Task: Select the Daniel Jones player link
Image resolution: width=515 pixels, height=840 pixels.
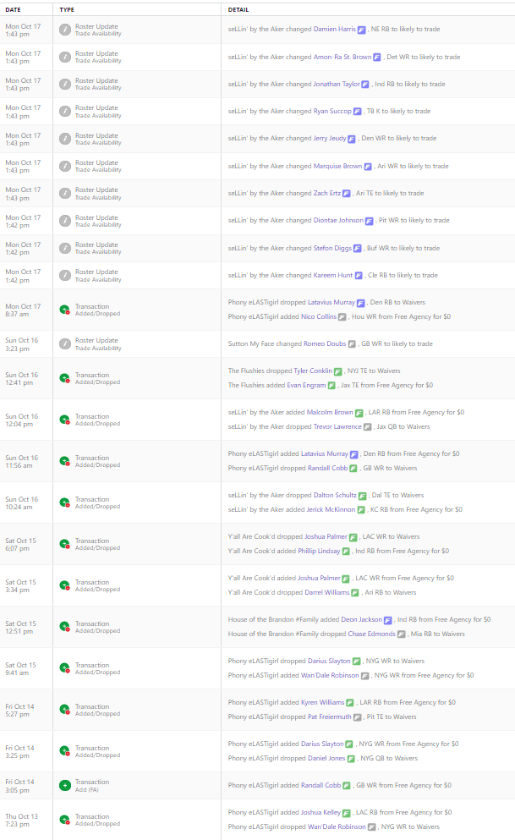Action: pyautogui.click(x=325, y=759)
